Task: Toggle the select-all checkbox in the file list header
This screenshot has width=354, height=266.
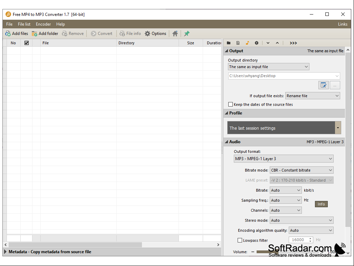Action: 27,43
